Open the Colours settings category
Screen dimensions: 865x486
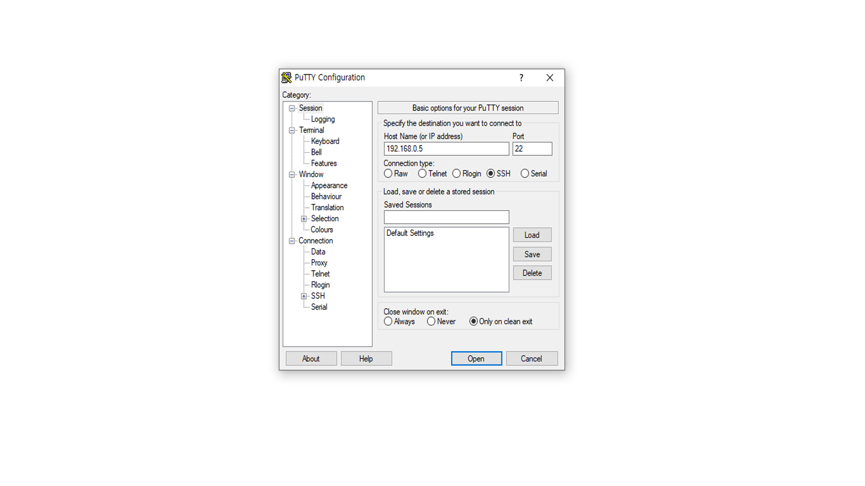pyautogui.click(x=322, y=229)
